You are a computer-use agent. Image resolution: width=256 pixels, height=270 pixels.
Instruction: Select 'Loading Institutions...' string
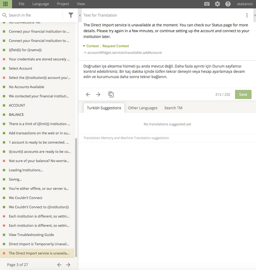pyautogui.click(x=37, y=170)
